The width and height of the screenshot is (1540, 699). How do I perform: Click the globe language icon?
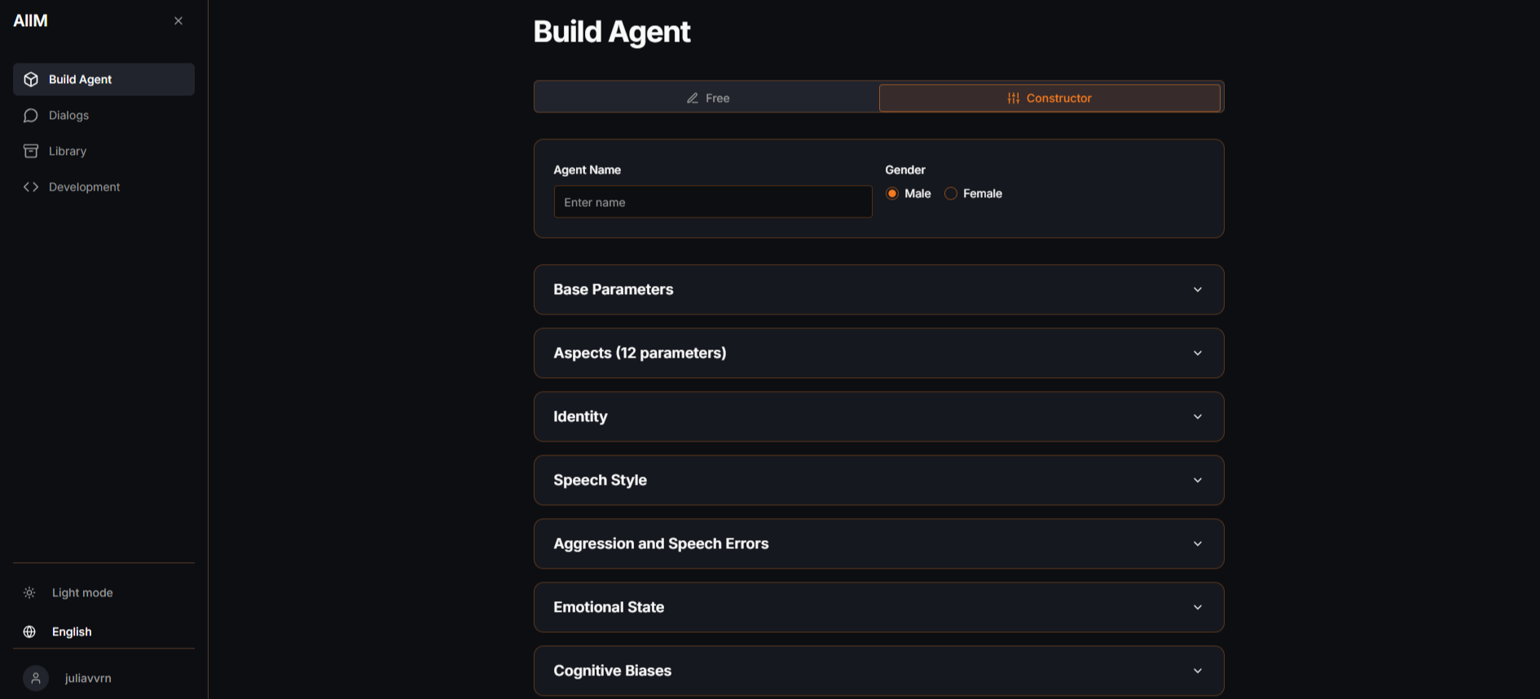(x=29, y=631)
